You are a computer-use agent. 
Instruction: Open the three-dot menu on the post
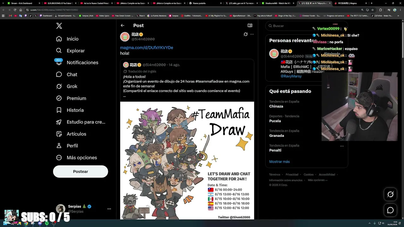tap(252, 34)
